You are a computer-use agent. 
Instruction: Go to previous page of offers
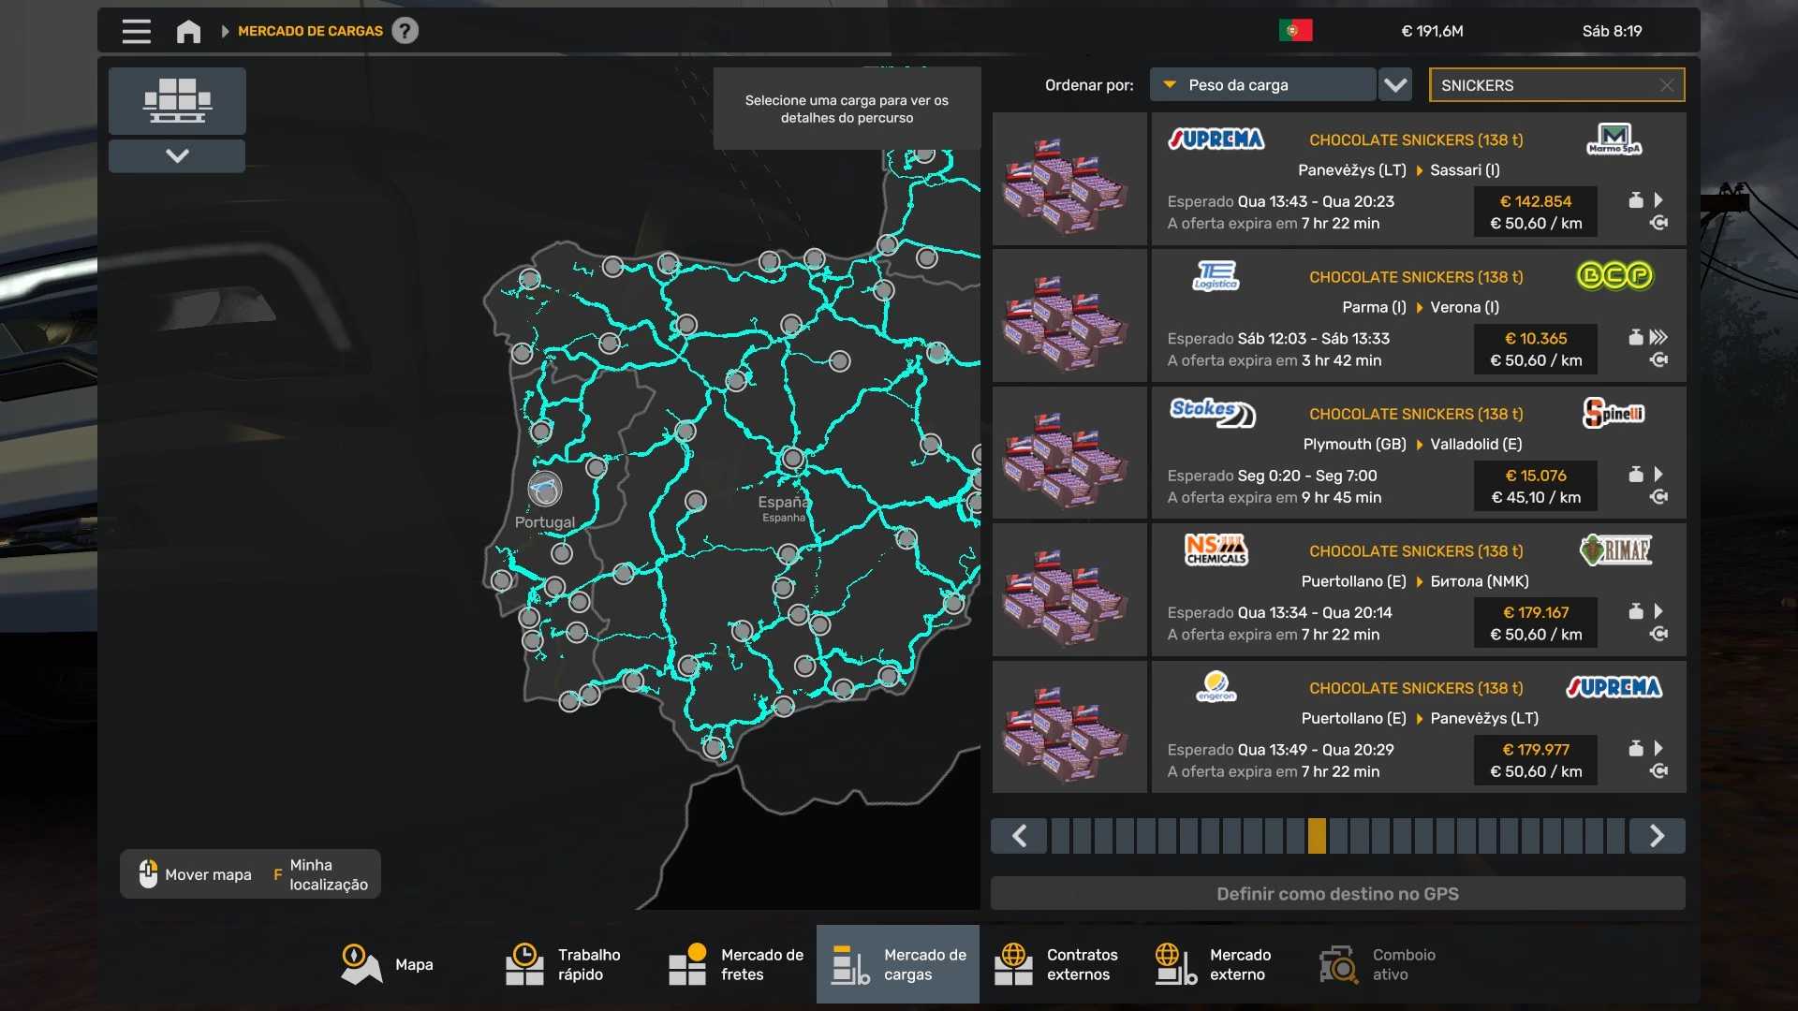[1020, 836]
